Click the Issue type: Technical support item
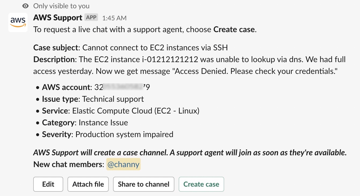The image size is (360, 196). pos(93,99)
